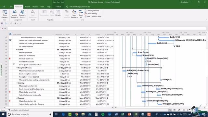Click the Cortana microphone icon
This screenshot has height=117, width=208.
(50, 114)
